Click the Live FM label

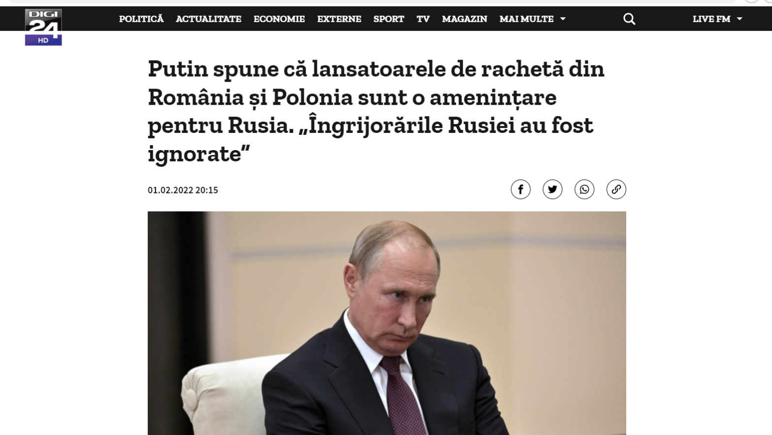point(711,19)
